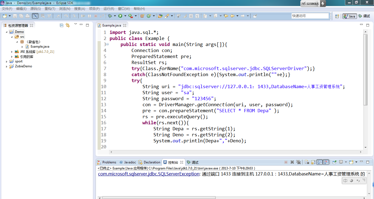Image resolution: width=374 pixels, height=199 pixels.
Task: Switch to the 调试 debug perspective
Action: click(x=364, y=16)
